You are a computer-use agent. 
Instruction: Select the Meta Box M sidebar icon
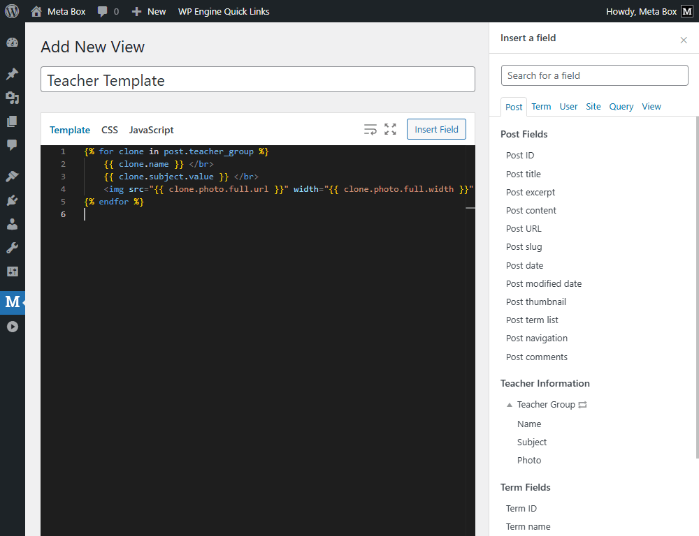[13, 302]
